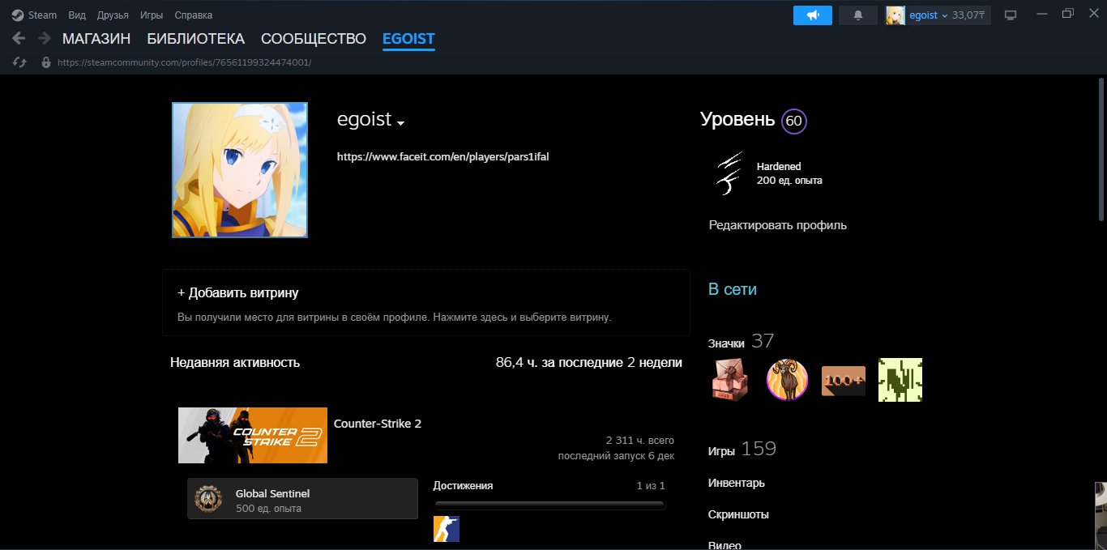
Task: Open the megaphone announcements button
Action: coord(812,15)
